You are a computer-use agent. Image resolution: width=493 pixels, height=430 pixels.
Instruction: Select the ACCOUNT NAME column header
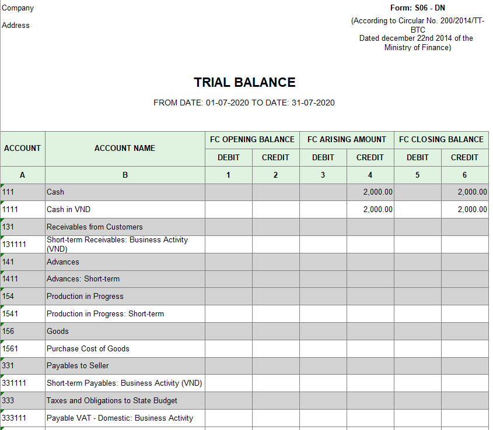125,149
